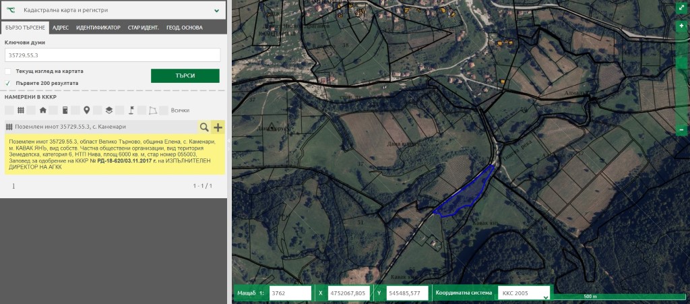Click the 'Ключови думи' keyword input field
690x304 pixels.
[113, 55]
